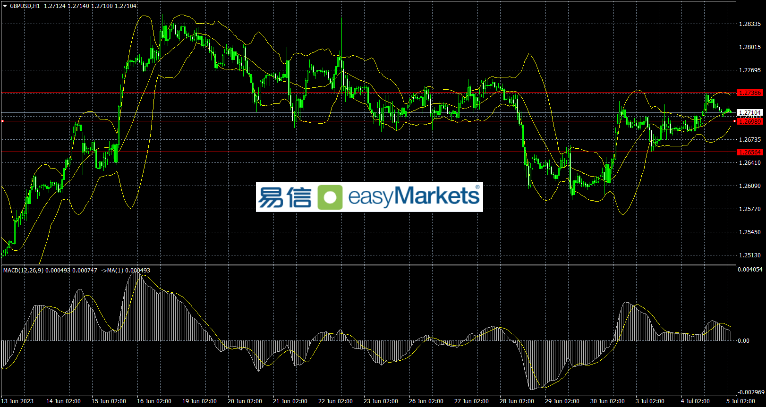Click the 22 Jun 02:00 time label
Image resolution: width=766 pixels, height=407 pixels.
(x=335, y=401)
